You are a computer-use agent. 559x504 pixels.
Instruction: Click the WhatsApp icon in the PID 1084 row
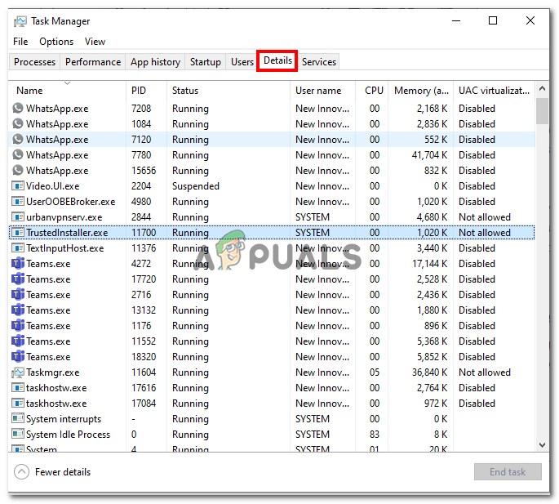pos(18,124)
